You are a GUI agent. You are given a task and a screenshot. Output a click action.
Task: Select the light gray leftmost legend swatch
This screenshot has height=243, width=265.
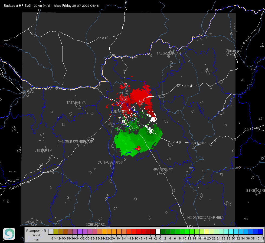tap(51, 232)
